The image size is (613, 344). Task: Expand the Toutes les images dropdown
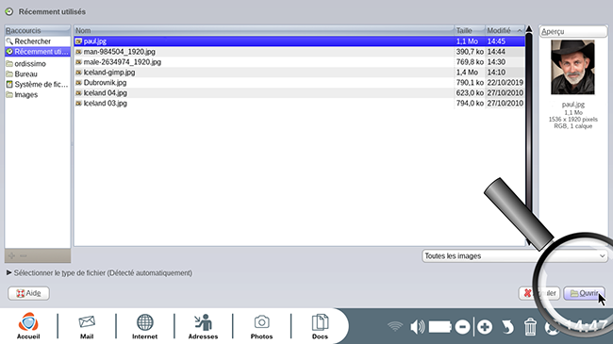pos(515,256)
